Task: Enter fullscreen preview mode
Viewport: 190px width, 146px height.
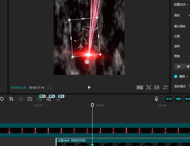Action: point(165,87)
